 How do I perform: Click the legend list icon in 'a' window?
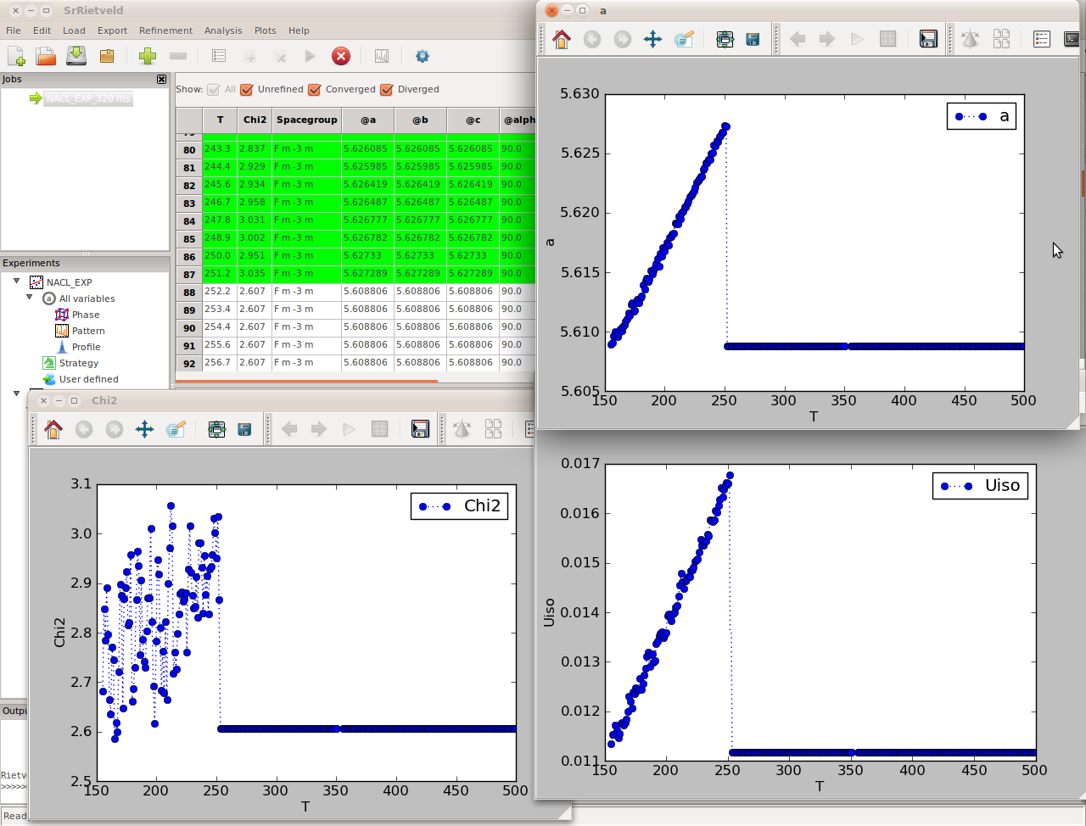tap(1042, 39)
